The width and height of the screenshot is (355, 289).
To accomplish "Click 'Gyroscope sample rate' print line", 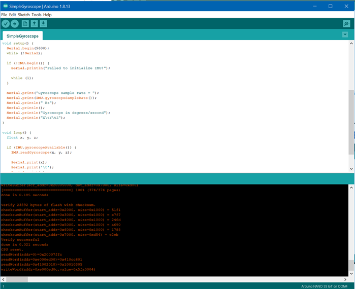I will (53, 93).
